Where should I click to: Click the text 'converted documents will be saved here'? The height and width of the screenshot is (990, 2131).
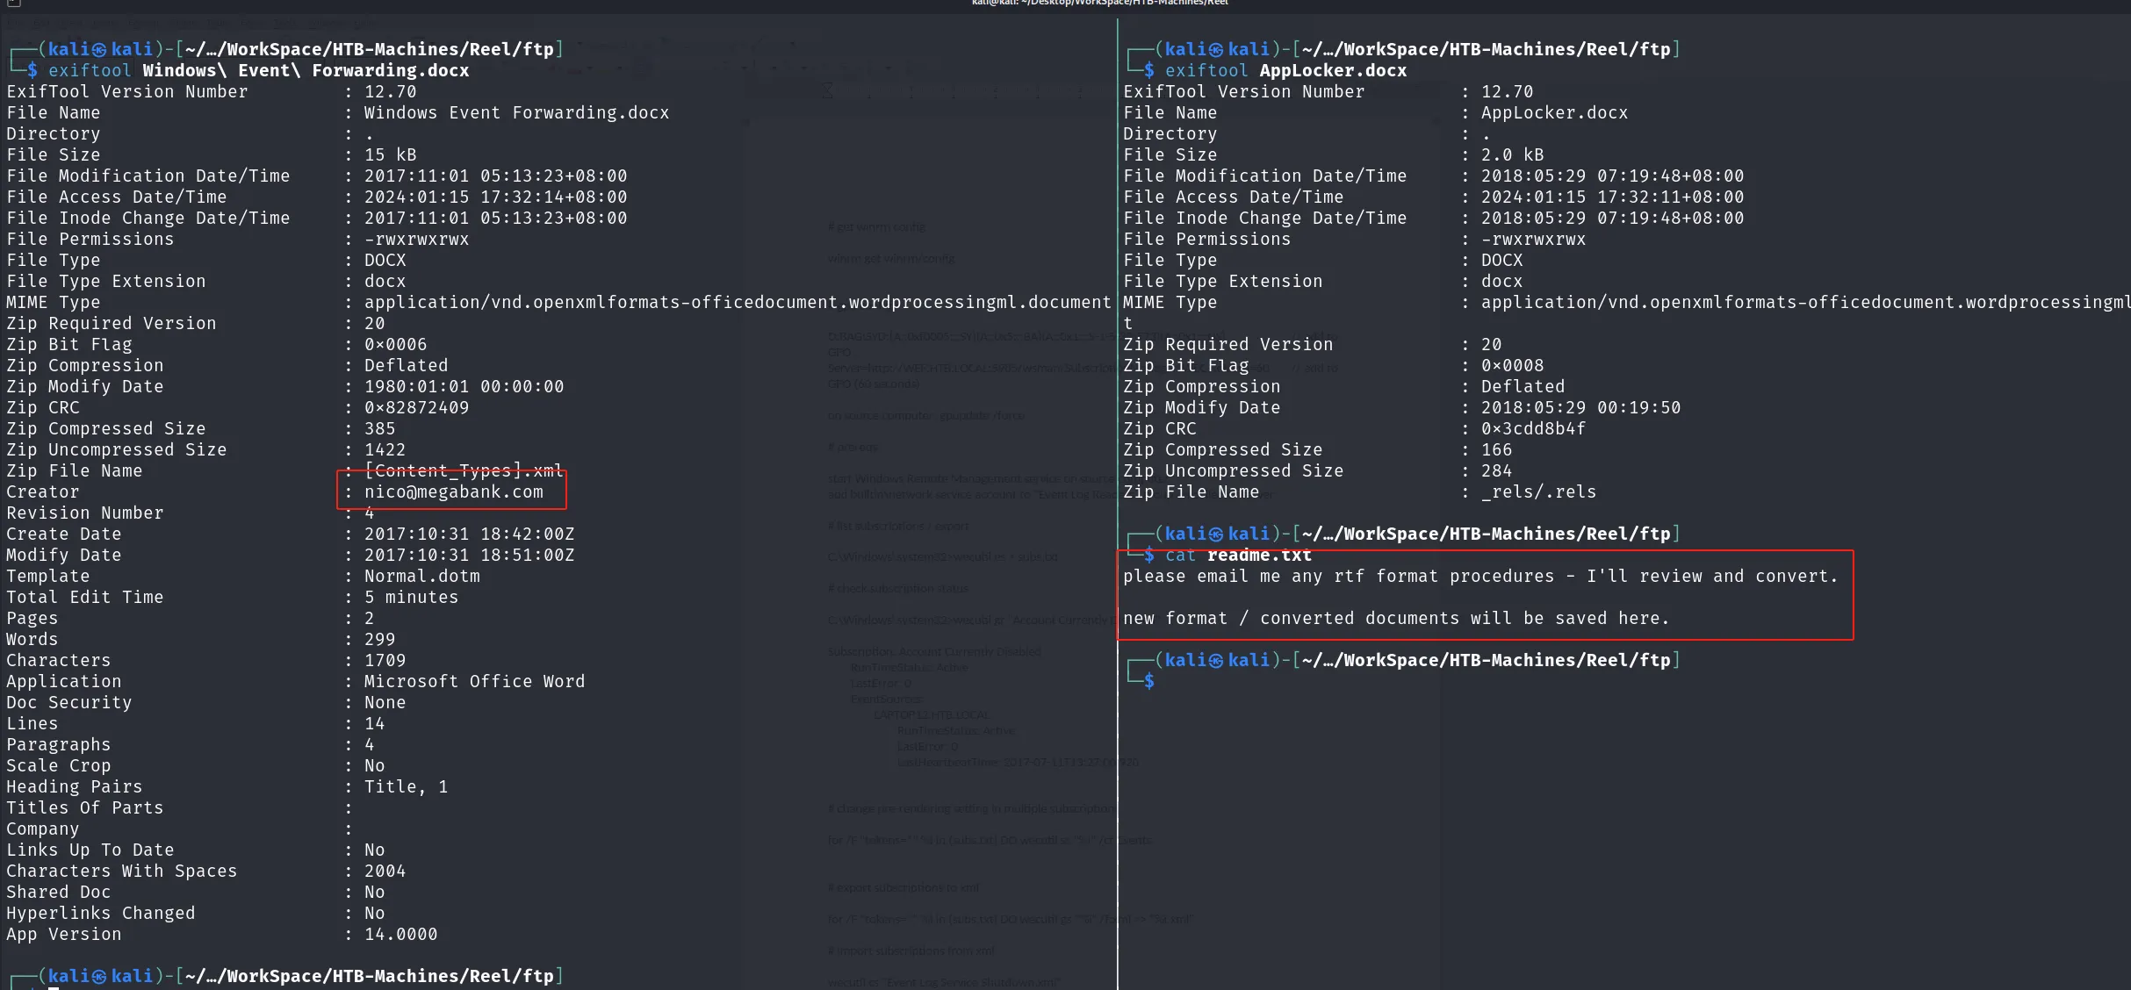(x=1465, y=619)
